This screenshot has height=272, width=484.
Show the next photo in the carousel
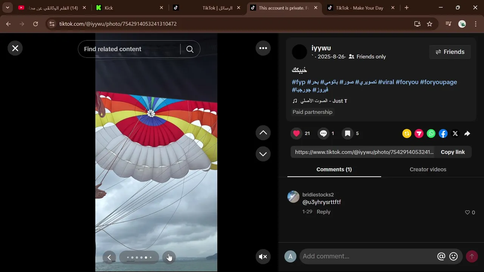(169, 257)
